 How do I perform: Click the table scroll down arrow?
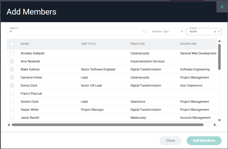[x=219, y=120]
